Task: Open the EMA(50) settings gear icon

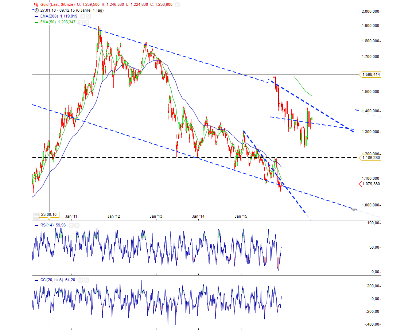Action: 81,22
